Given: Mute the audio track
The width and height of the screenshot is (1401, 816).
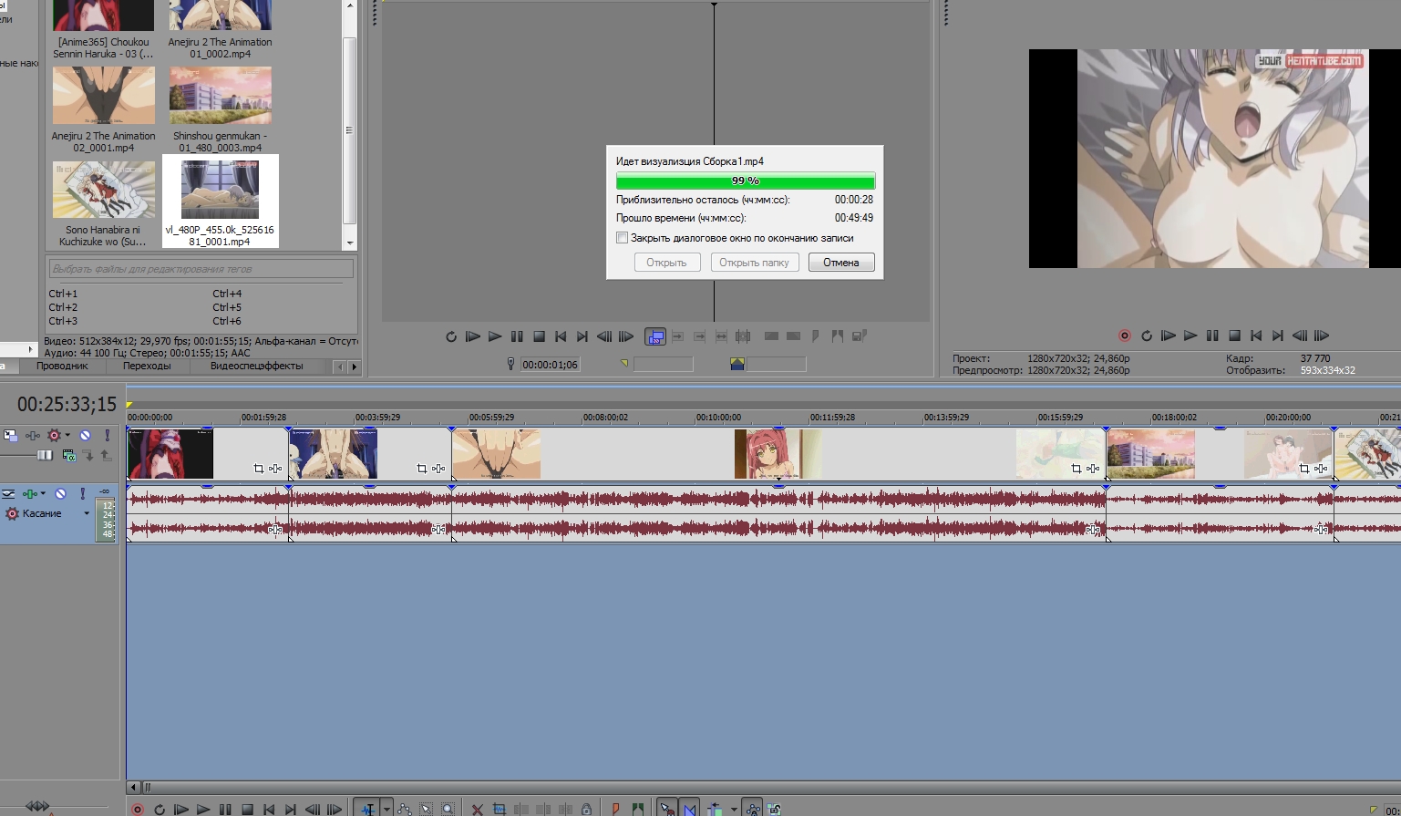Looking at the screenshot, I should coord(60,493).
